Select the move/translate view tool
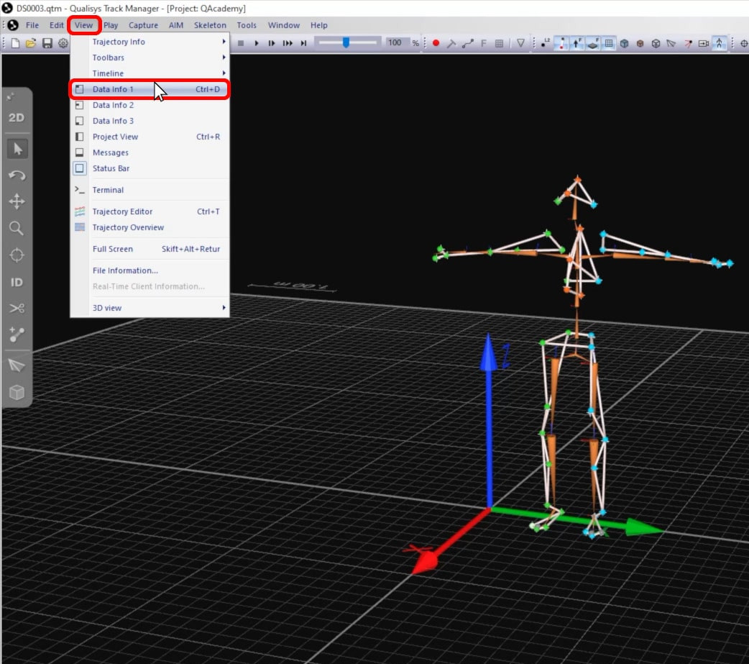Screen dimensions: 749x664 pyautogui.click(x=16, y=202)
